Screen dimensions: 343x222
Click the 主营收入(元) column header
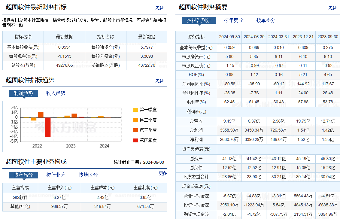[x=59, y=188]
